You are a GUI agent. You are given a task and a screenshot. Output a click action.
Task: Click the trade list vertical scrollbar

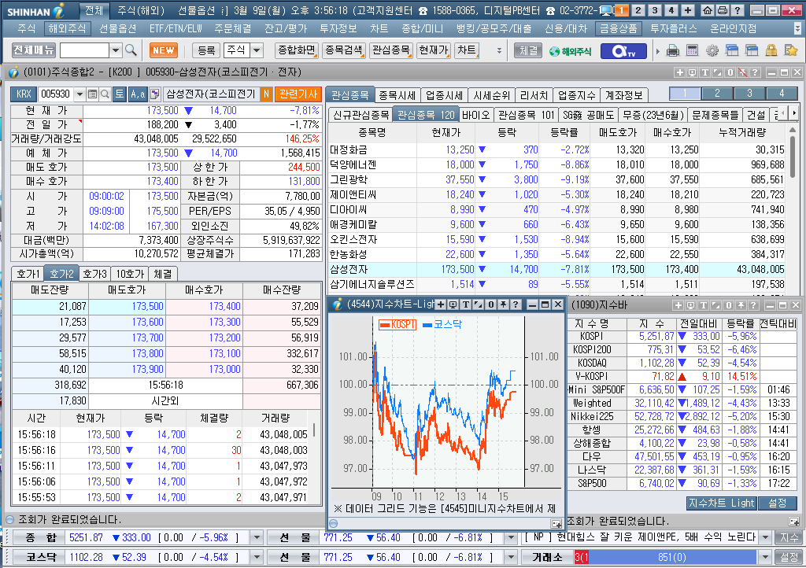tap(313, 430)
